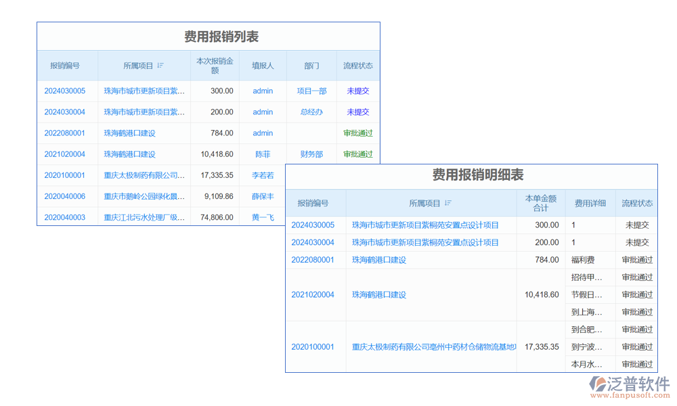This screenshot has width=677, height=406.
Task: Click 填报人 陈菲 in the list
Action: tap(263, 154)
